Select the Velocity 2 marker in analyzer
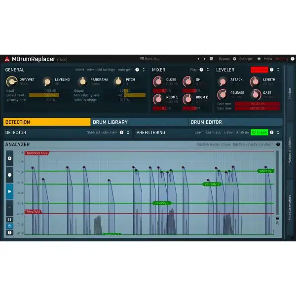 click(212, 184)
